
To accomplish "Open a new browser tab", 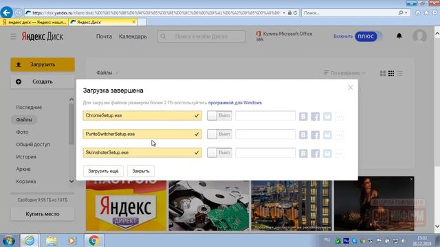I will coord(142,22).
